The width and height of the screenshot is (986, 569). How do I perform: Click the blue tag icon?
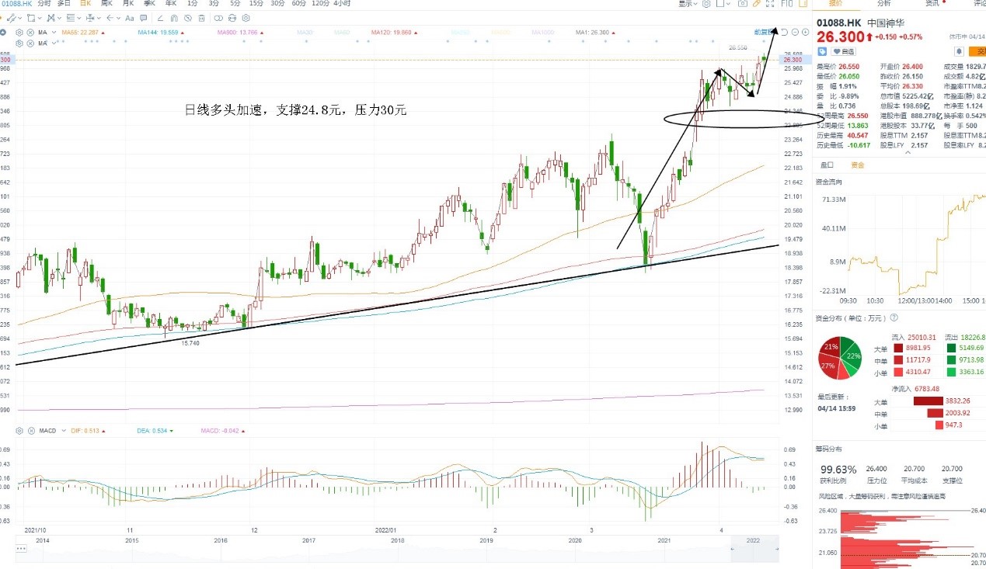(x=822, y=51)
